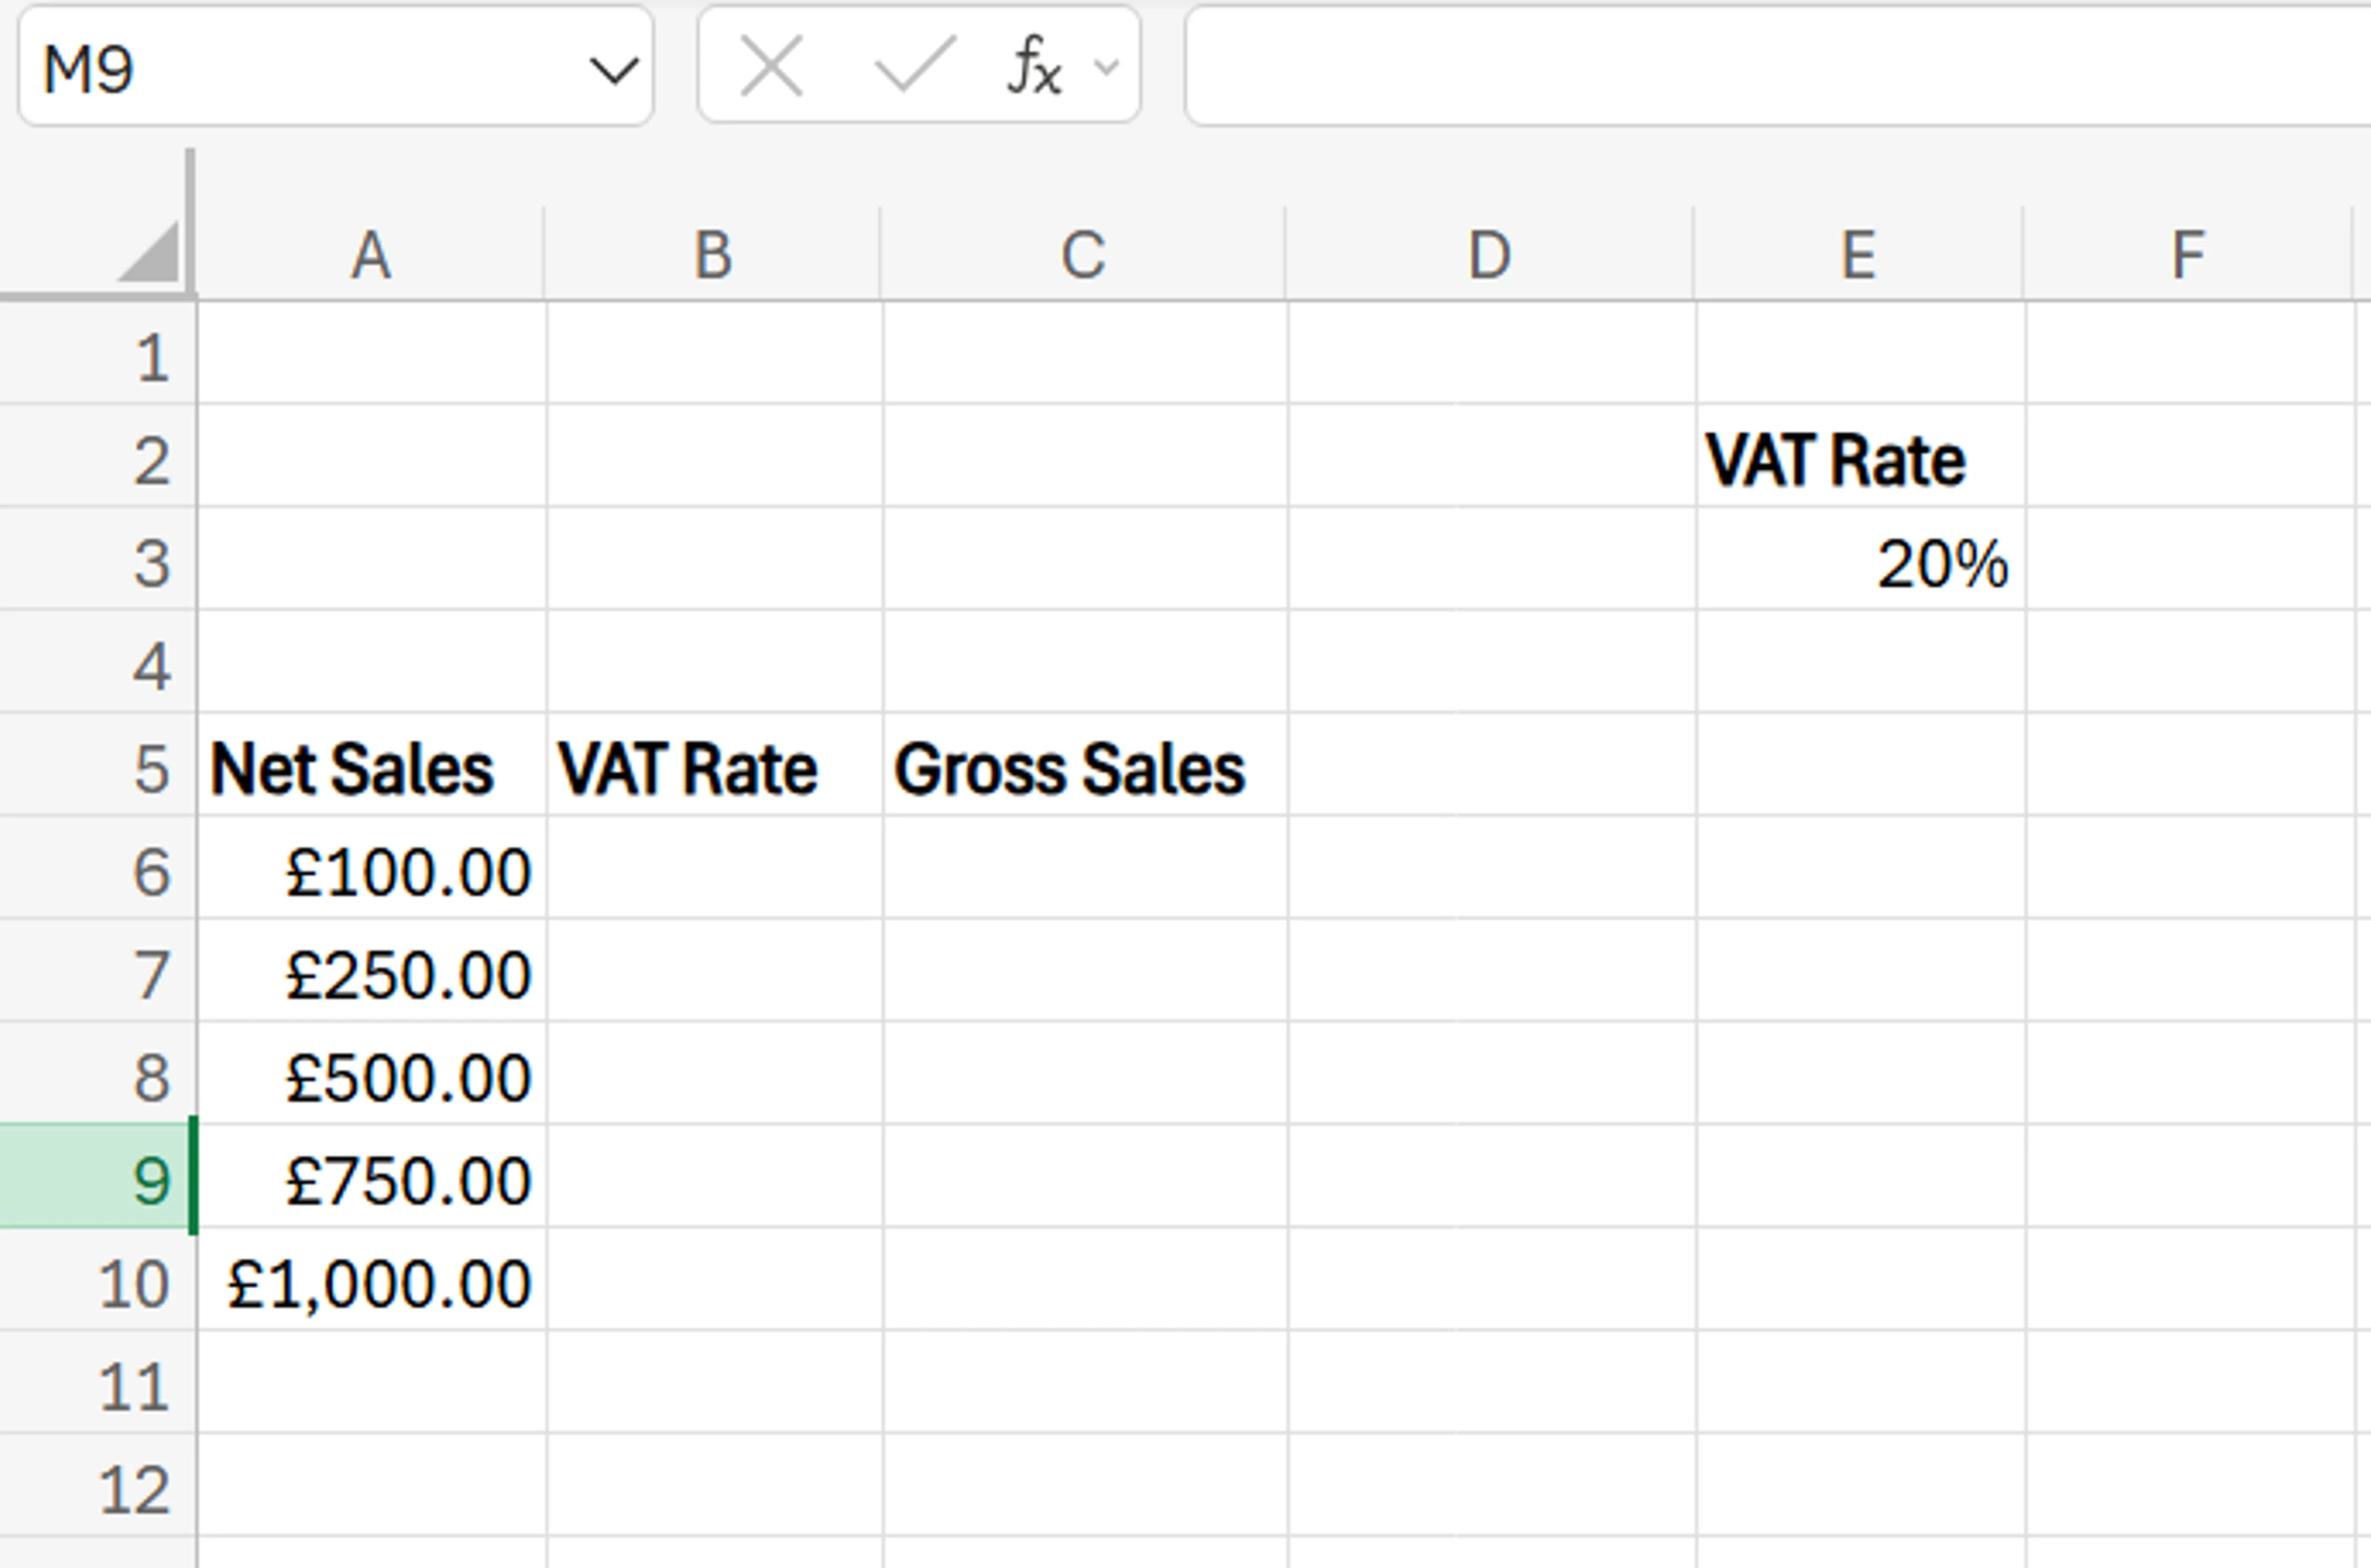Click the Enter checkmark formula icon
The width and height of the screenshot is (2371, 1568).
pos(914,67)
